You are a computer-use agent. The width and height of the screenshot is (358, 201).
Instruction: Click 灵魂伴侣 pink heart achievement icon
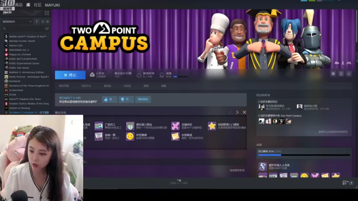pyautogui.click(x=175, y=126)
